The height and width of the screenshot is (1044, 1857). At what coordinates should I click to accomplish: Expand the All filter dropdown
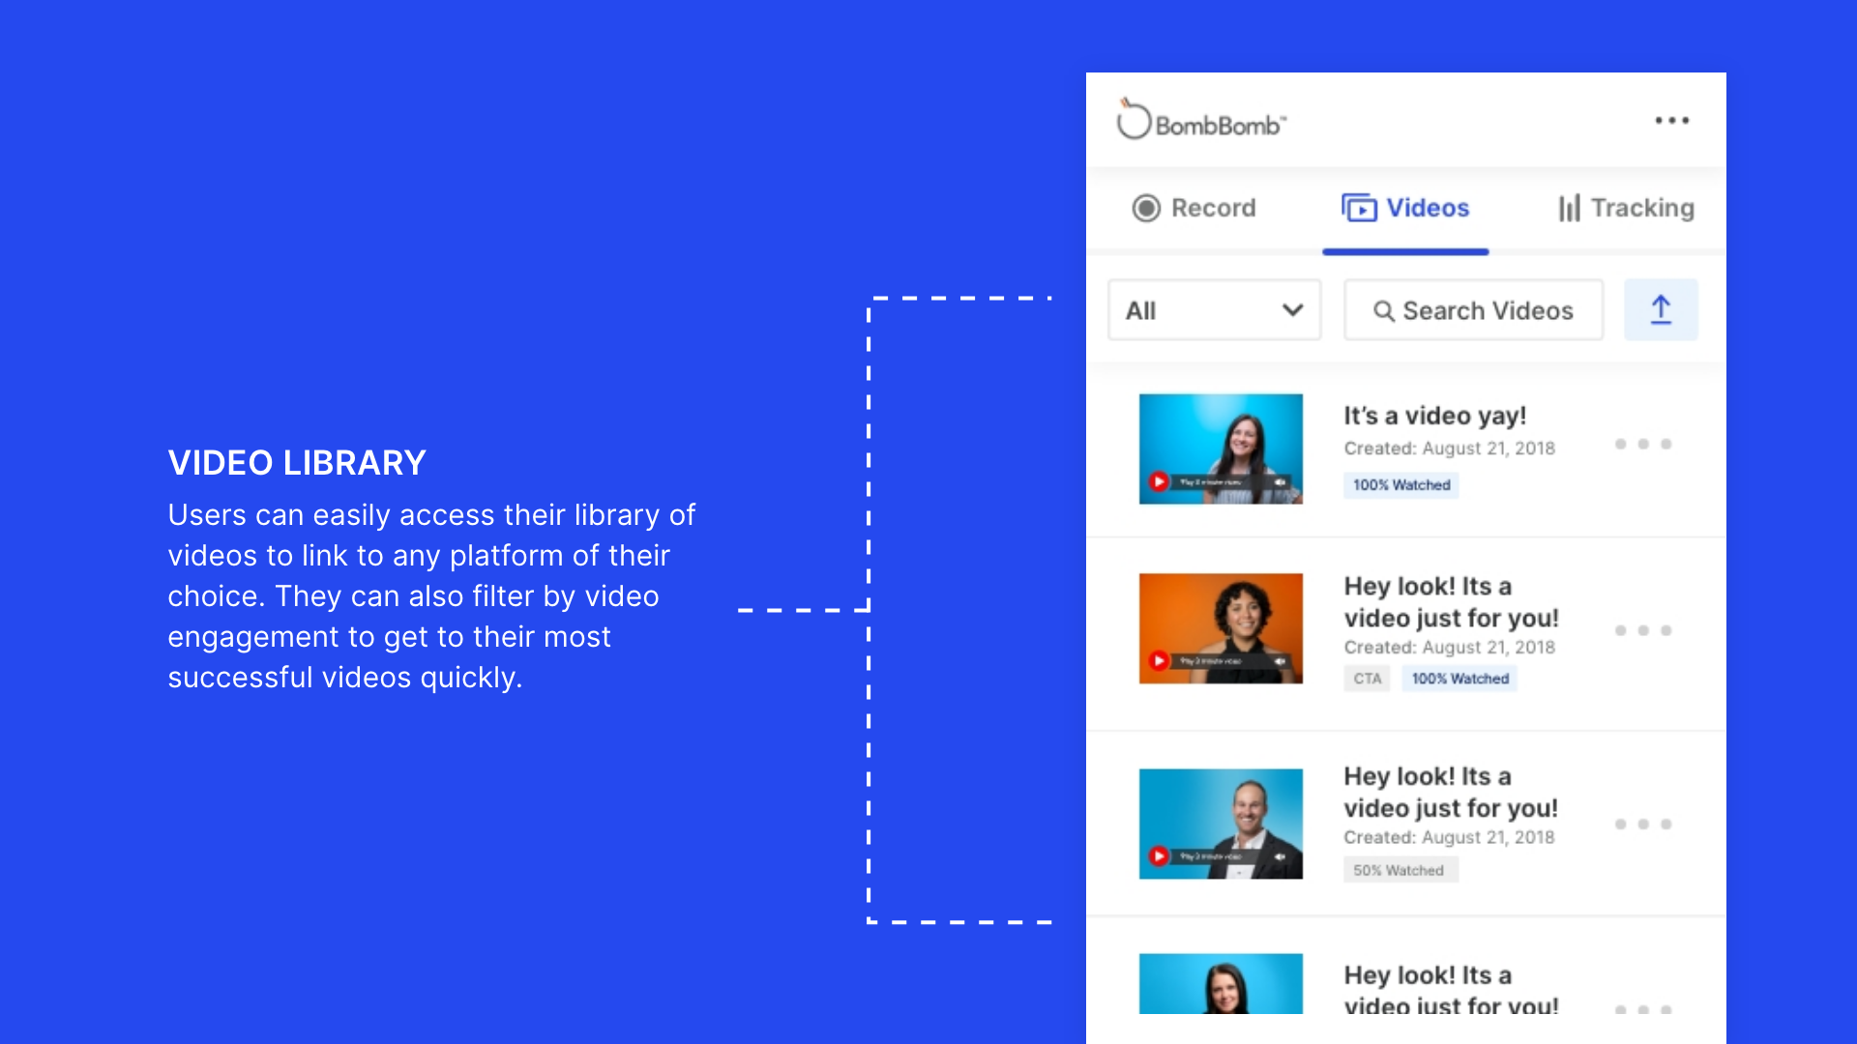(x=1213, y=310)
